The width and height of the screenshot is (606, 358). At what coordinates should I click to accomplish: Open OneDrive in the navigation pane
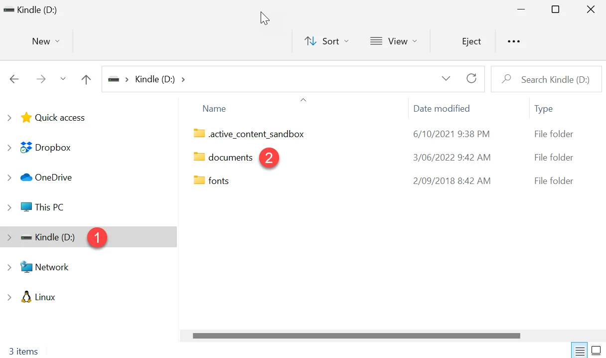point(53,178)
